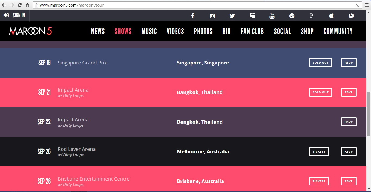The height and width of the screenshot is (192, 371).
Task: Click SOLD OUT button for Singapore show
Action: pyautogui.click(x=321, y=63)
